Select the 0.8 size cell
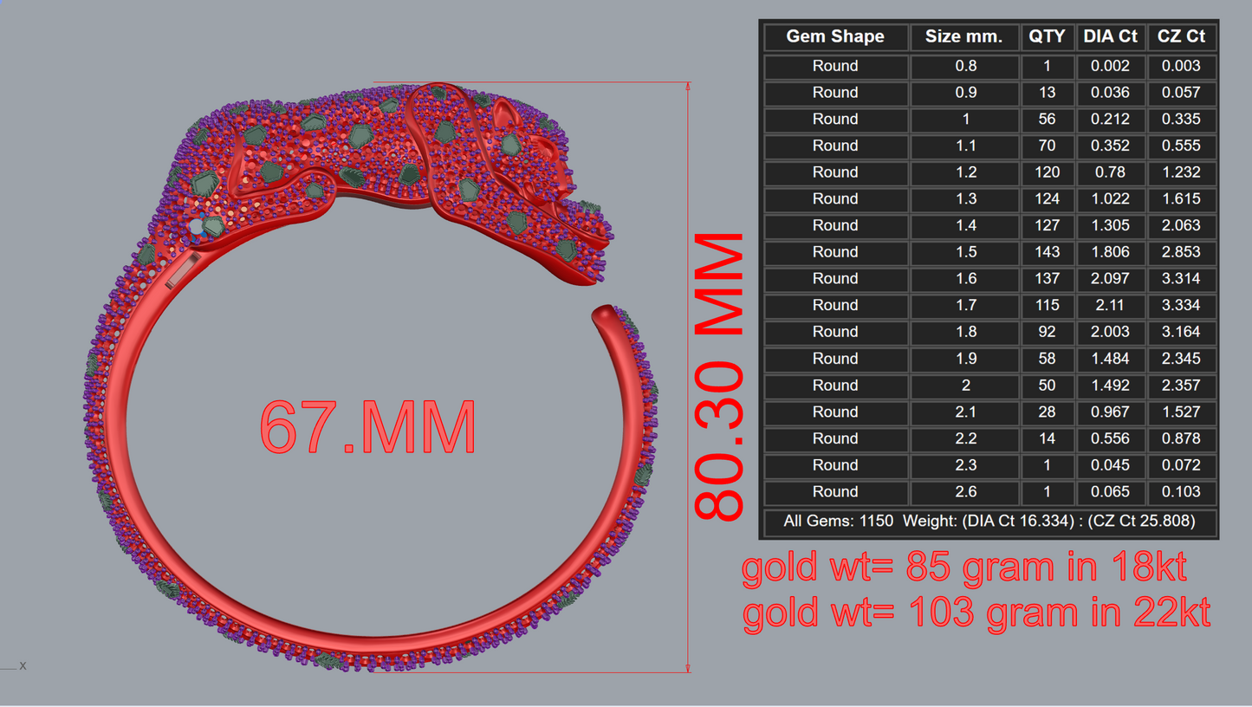Image resolution: width=1252 pixels, height=707 pixels. tap(964, 66)
